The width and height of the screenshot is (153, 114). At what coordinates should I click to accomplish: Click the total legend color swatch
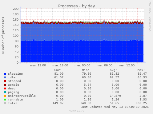click(5, 103)
